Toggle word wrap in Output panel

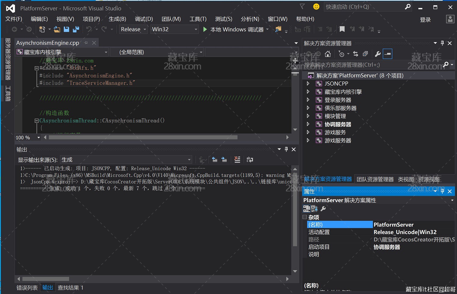250,160
